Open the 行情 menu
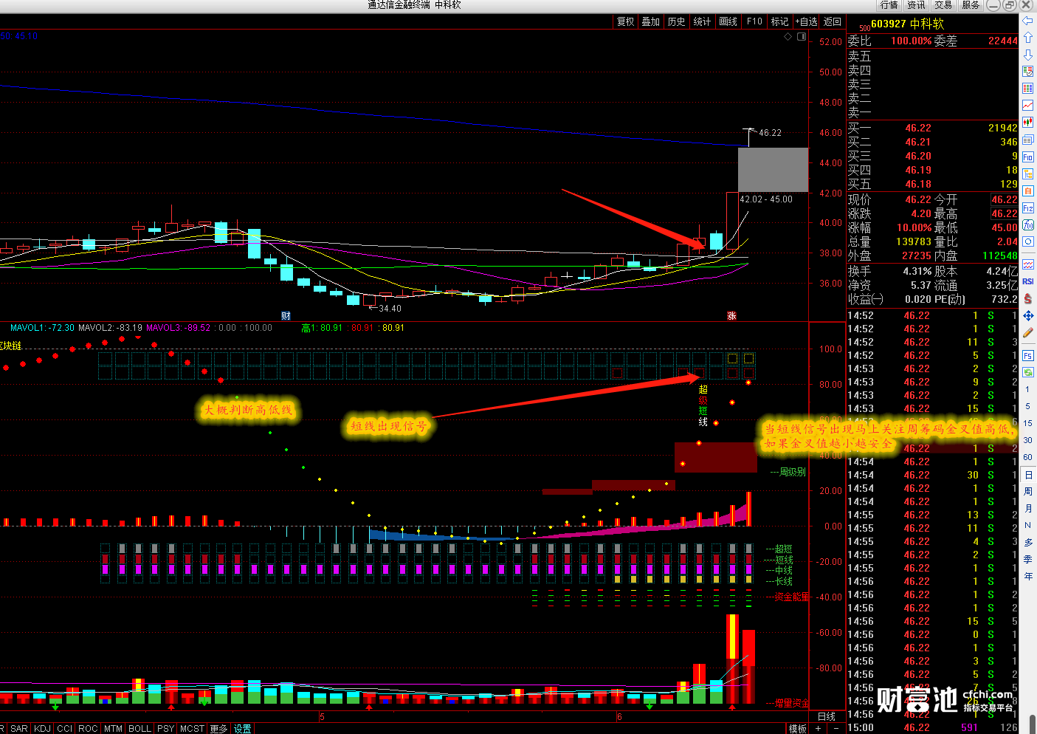The height and width of the screenshot is (734, 1037). 889,5
